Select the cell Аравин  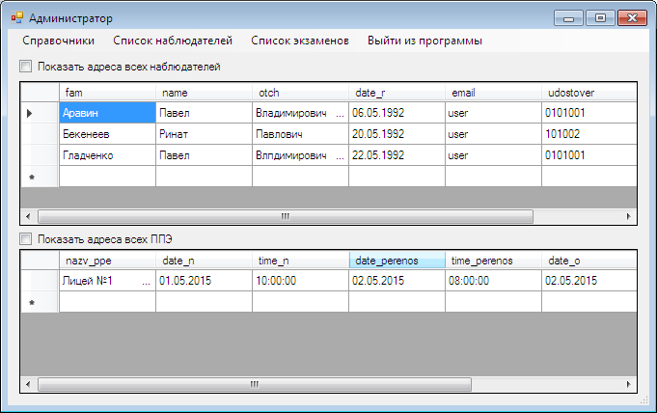tap(107, 113)
